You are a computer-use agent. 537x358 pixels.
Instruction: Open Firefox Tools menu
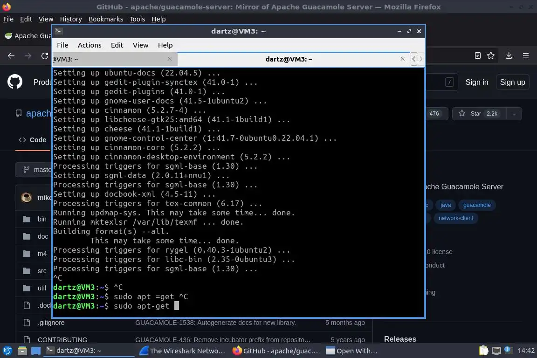click(138, 19)
